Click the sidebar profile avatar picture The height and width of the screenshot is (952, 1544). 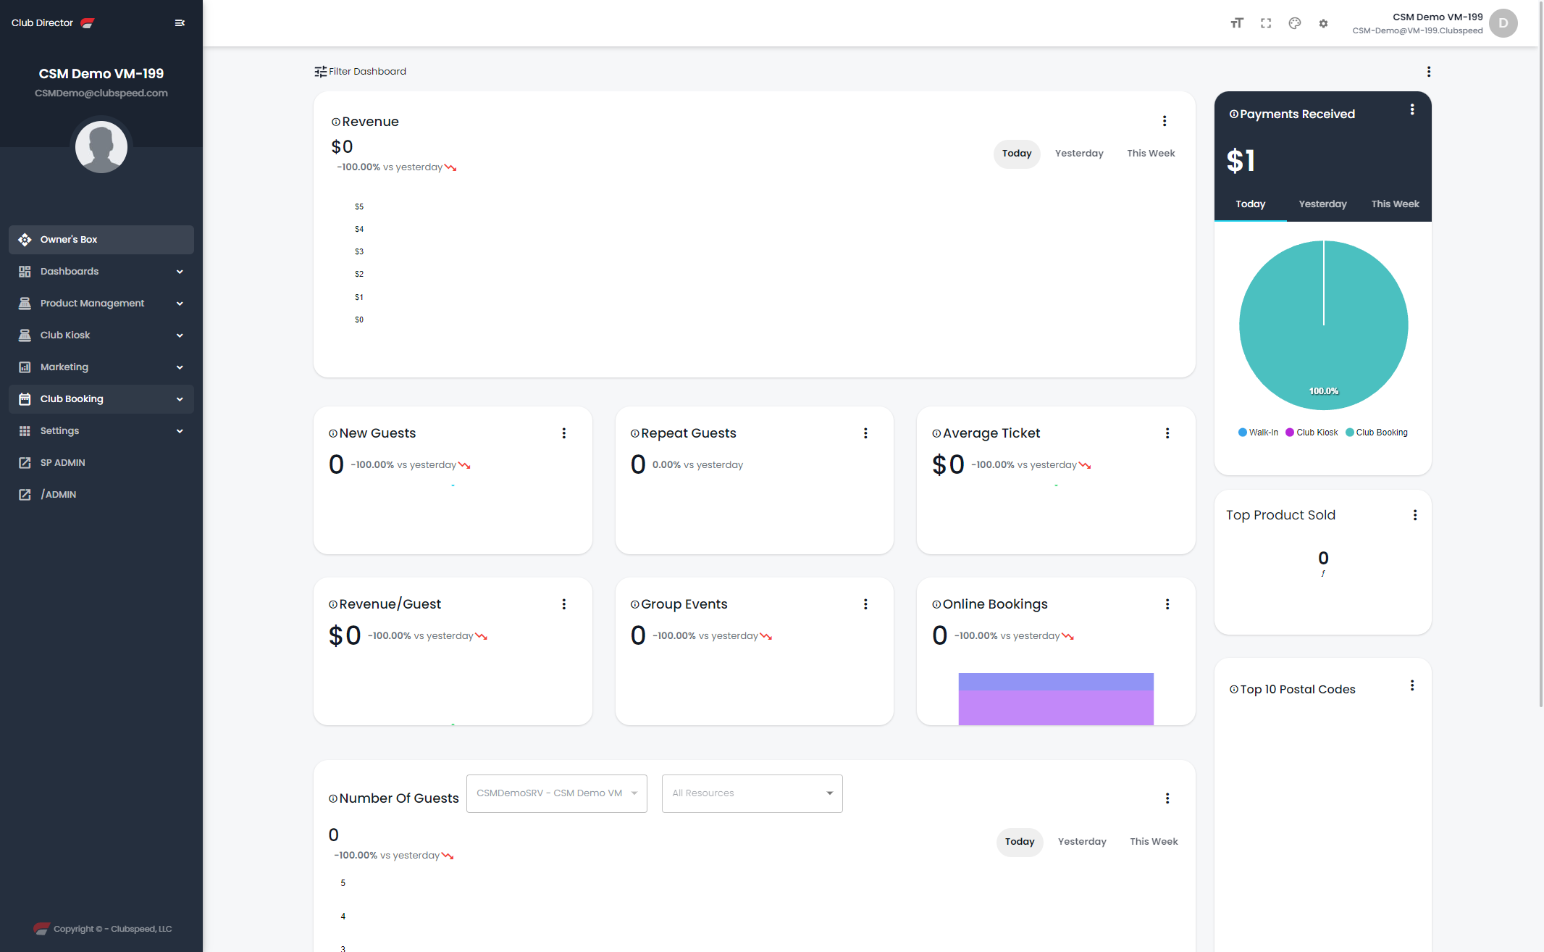[x=101, y=147]
